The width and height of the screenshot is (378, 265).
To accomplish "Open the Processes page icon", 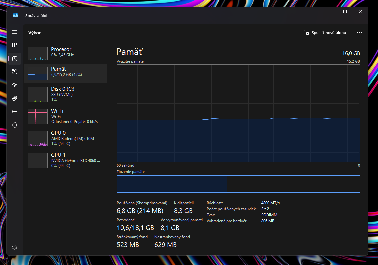I will tap(15, 45).
